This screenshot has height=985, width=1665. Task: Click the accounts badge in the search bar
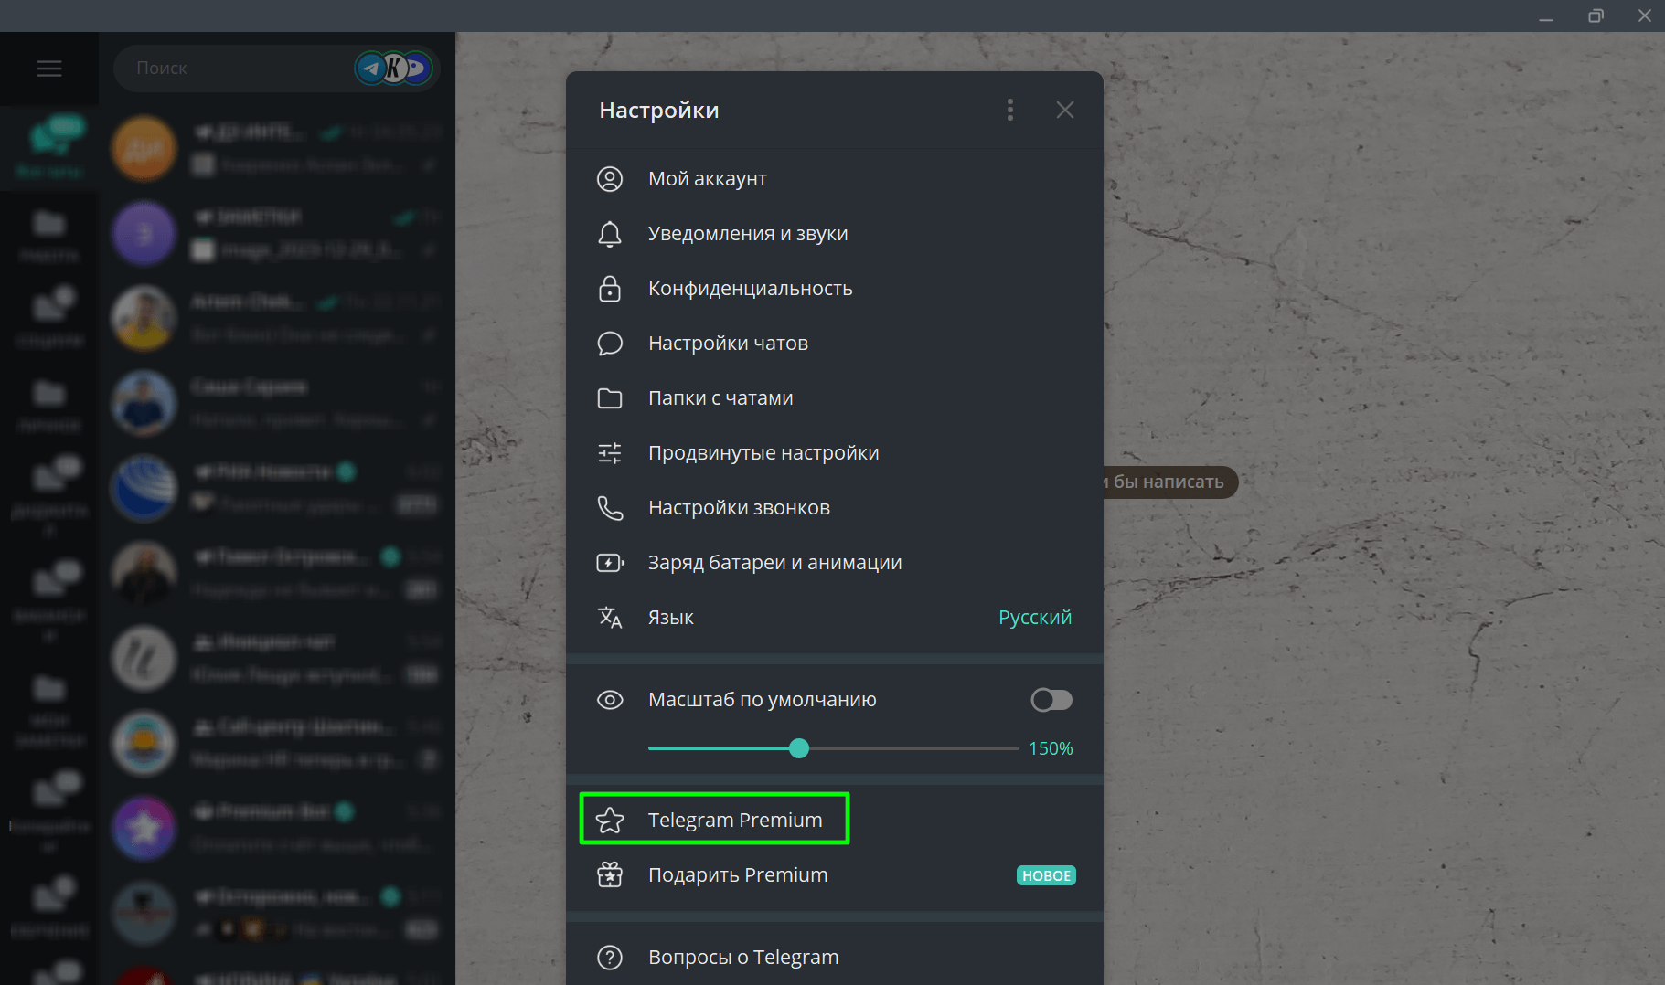click(394, 69)
